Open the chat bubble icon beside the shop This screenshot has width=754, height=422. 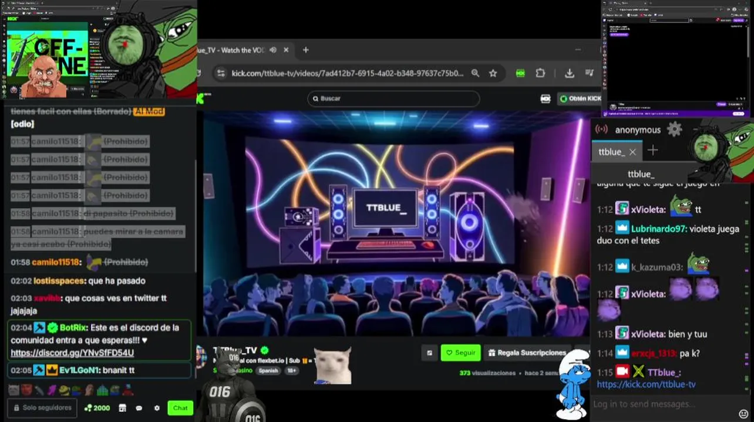coord(139,408)
